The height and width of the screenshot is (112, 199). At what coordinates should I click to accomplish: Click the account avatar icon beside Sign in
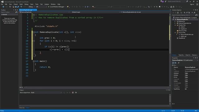click(x=197, y=4)
